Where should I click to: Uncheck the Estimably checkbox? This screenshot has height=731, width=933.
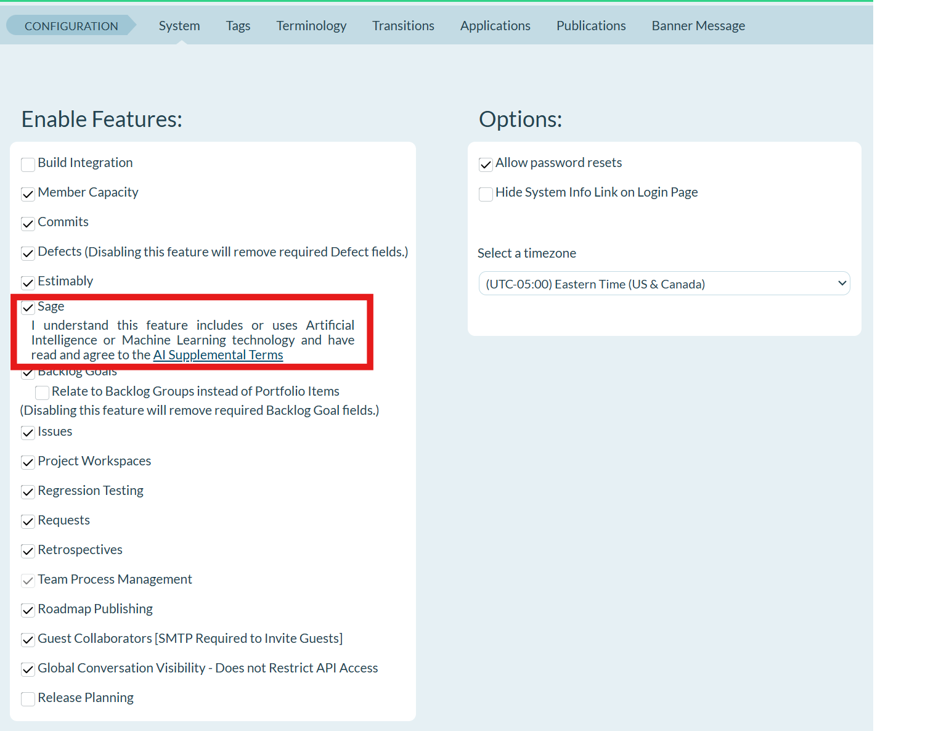pos(28,283)
